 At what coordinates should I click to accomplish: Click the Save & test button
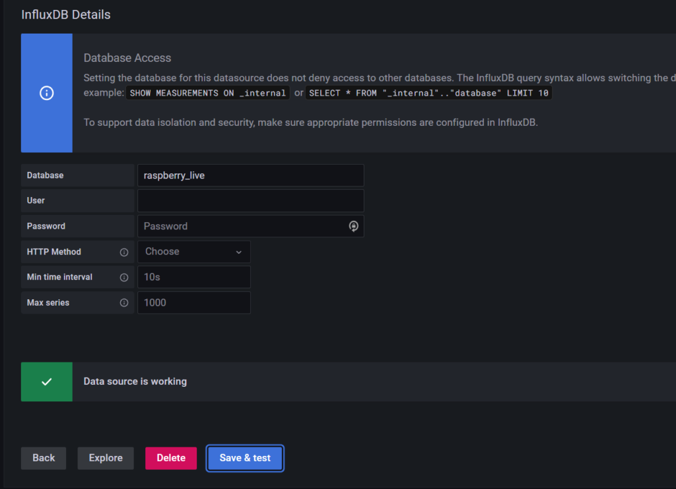(245, 458)
